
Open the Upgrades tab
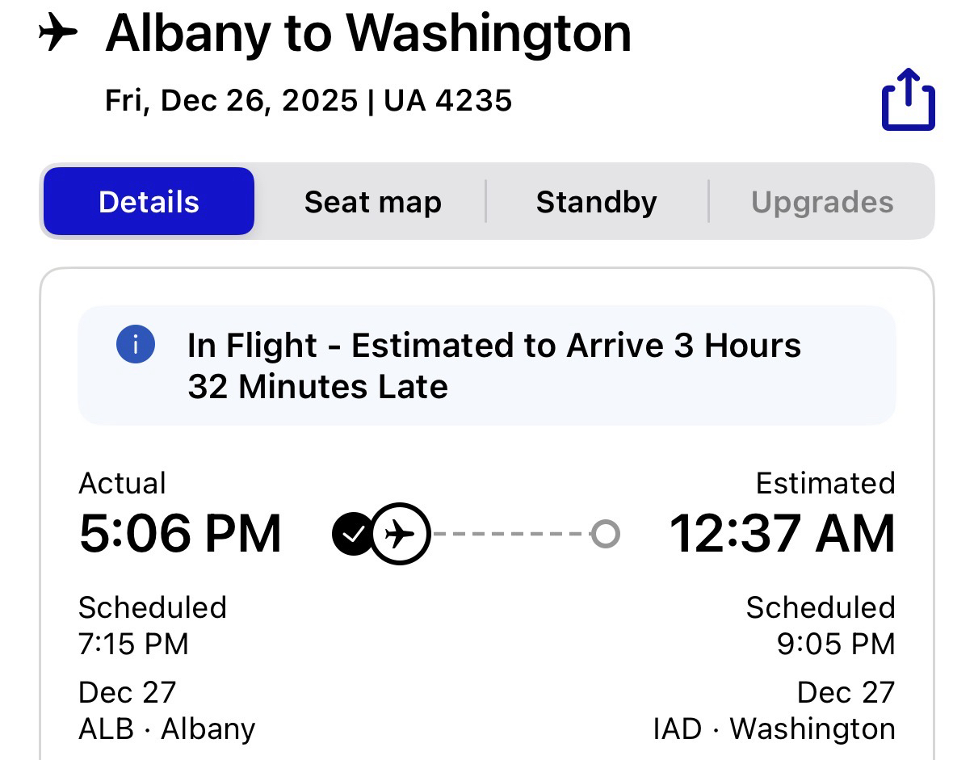(822, 202)
